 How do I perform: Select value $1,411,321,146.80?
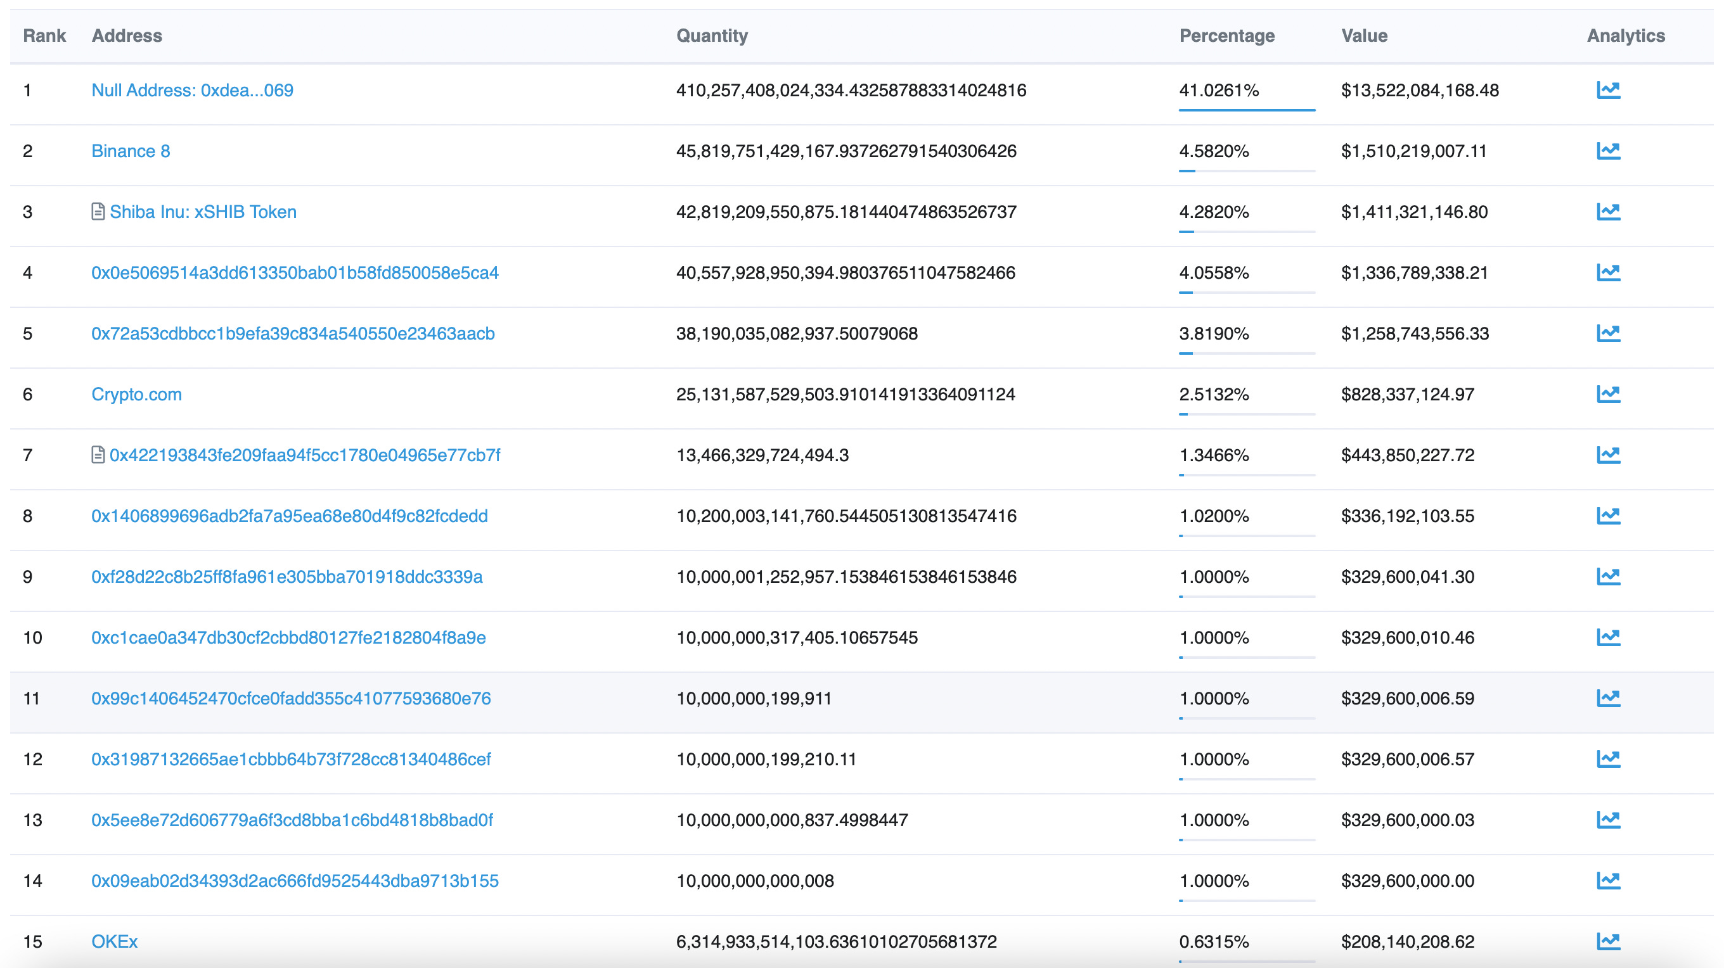(x=1414, y=212)
